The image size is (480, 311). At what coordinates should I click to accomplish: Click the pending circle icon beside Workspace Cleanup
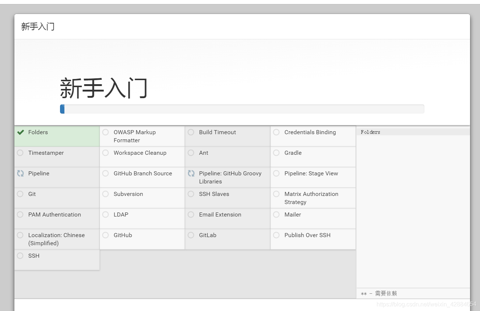(106, 153)
